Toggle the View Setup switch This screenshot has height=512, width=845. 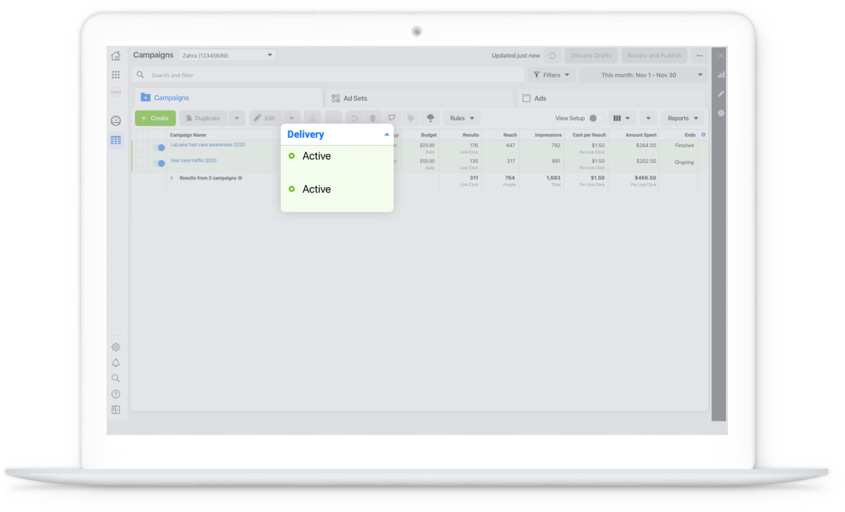[x=596, y=118]
